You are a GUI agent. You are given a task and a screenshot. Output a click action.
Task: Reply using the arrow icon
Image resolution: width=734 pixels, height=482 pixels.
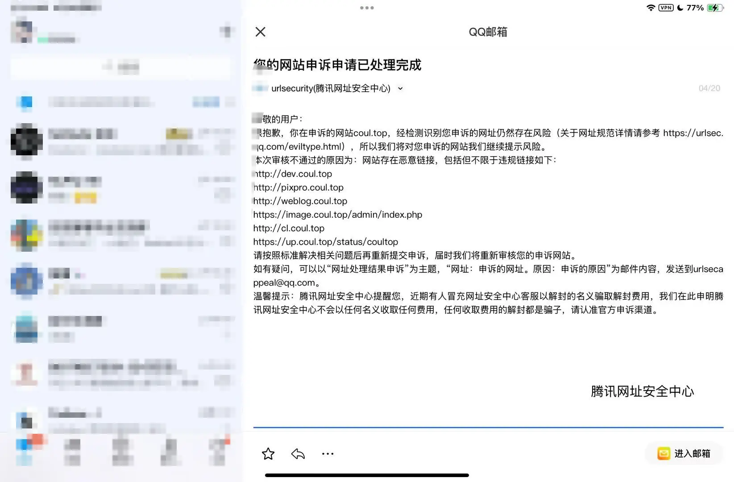(298, 454)
